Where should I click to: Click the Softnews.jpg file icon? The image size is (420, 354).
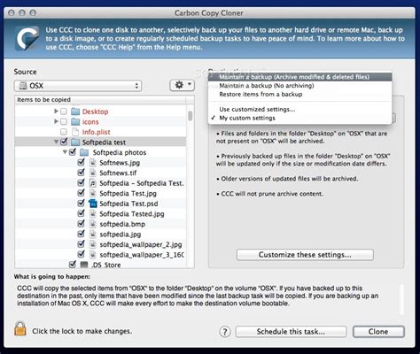[93, 163]
